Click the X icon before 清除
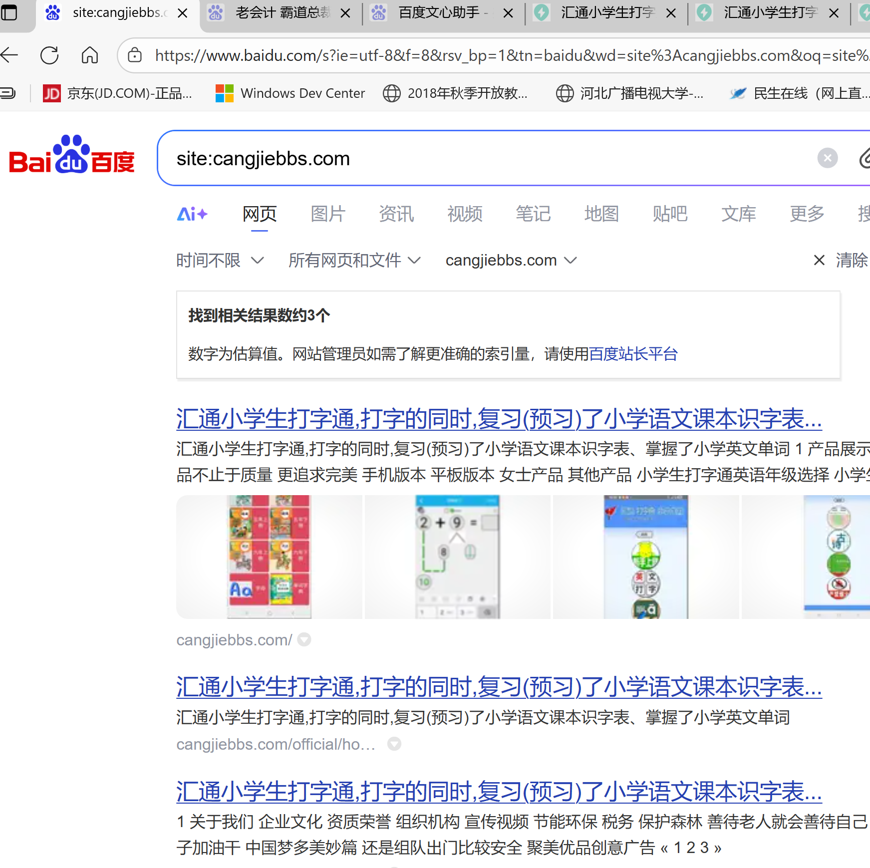 click(819, 260)
